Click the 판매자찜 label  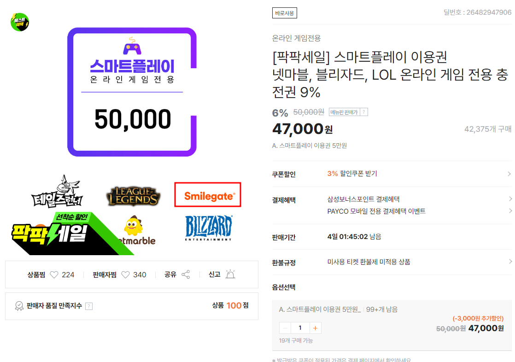105,274
